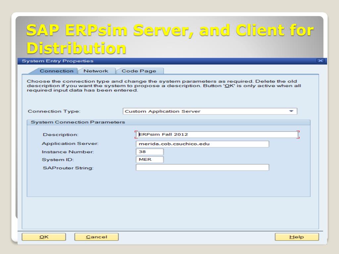The image size is (339, 254).
Task: Click the slide title 'SAP ERPsim Server, and Client for Distribution'
Action: [x=170, y=39]
